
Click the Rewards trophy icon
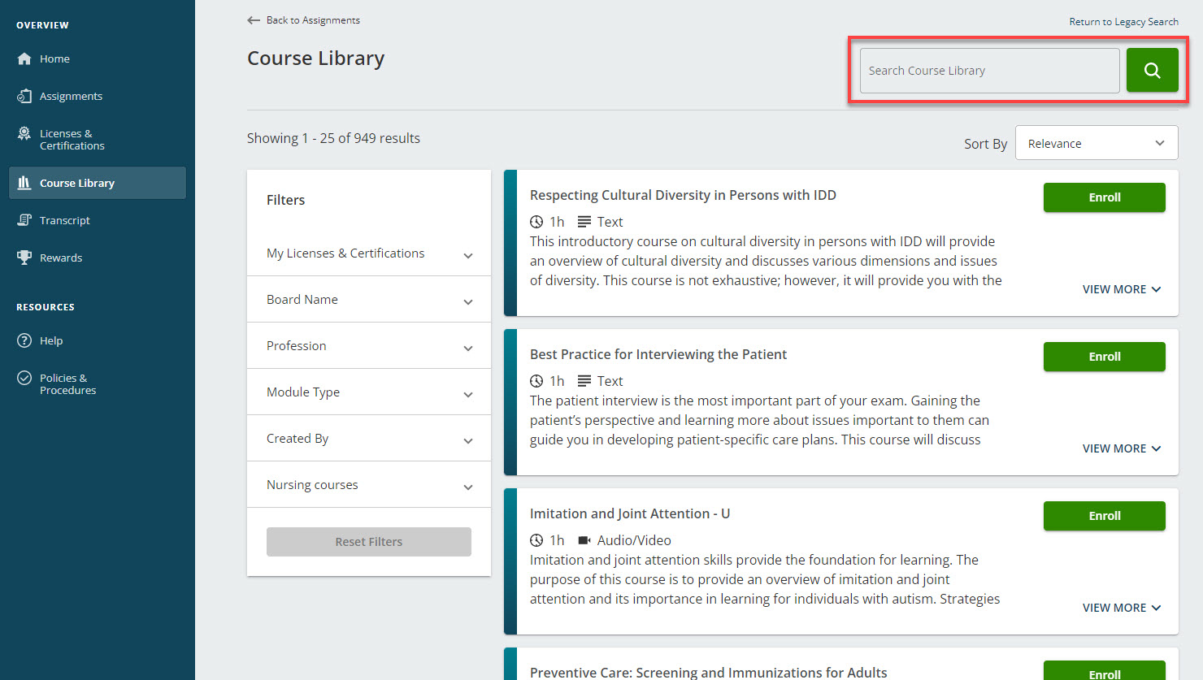pyautogui.click(x=25, y=258)
